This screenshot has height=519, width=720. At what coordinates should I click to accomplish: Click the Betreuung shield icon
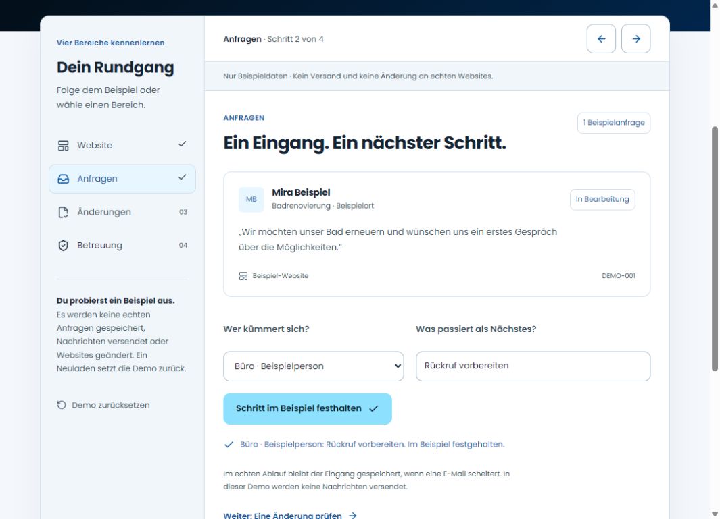click(x=64, y=245)
